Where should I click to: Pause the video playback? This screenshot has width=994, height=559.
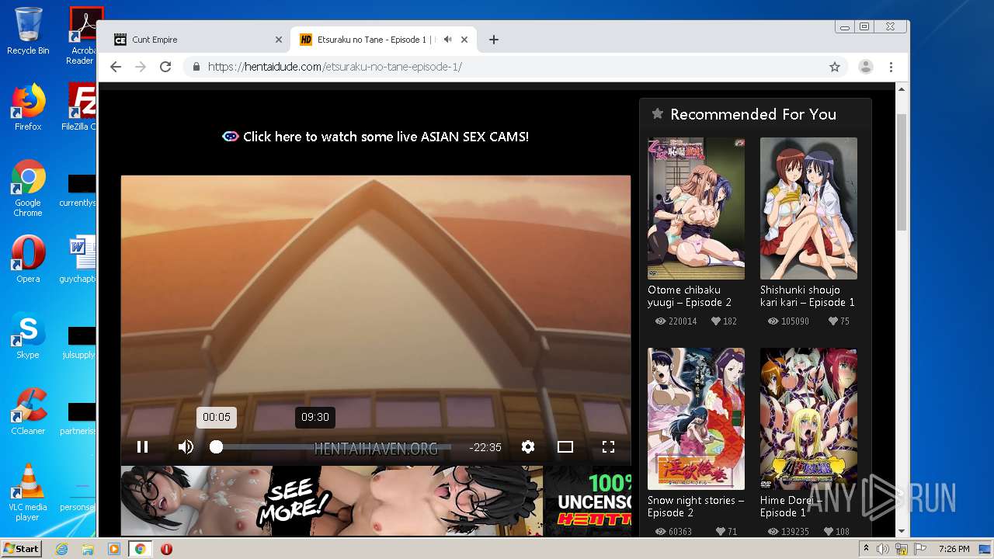[142, 446]
